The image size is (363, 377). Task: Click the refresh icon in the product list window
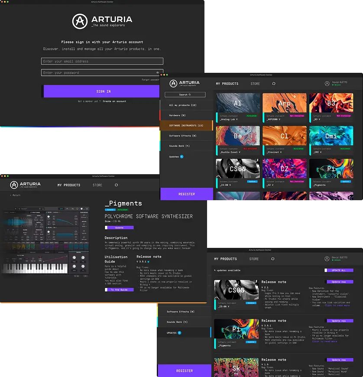coord(274,84)
